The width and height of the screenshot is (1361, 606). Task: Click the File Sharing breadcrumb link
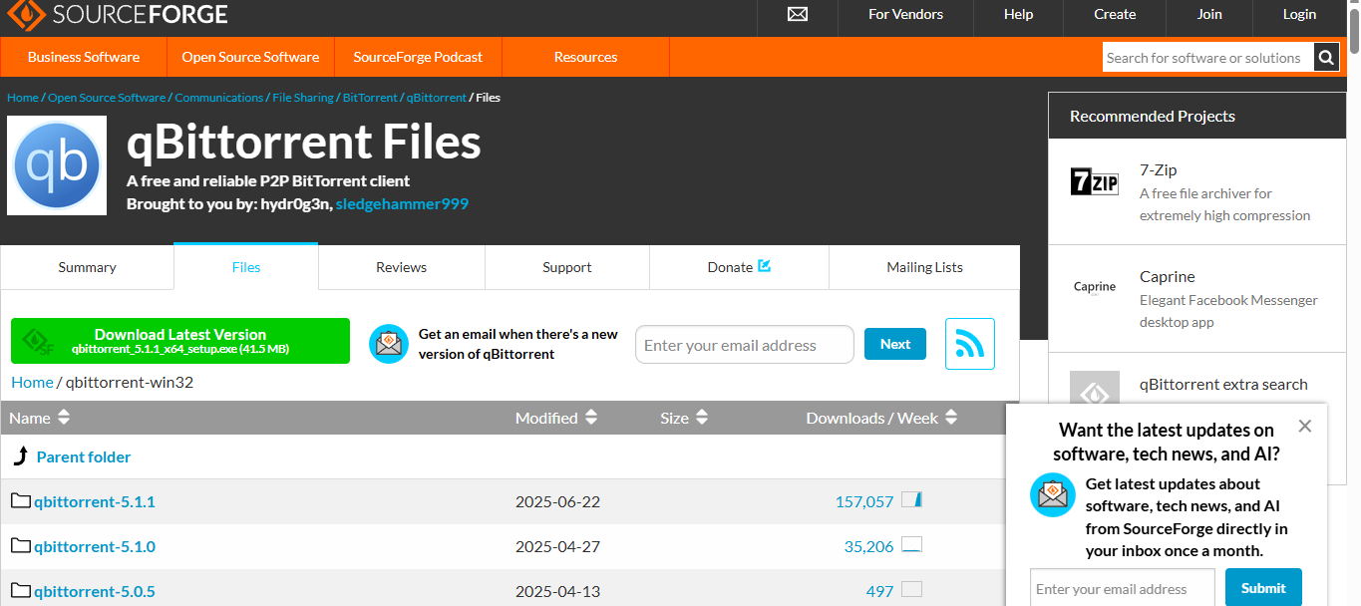[303, 98]
